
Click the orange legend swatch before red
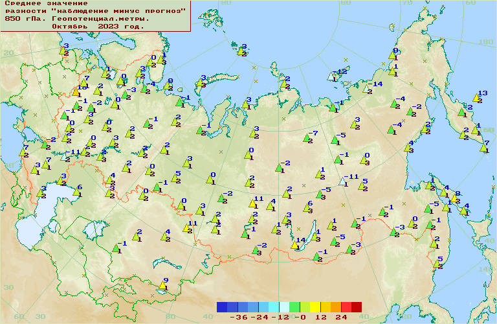(x=336, y=307)
